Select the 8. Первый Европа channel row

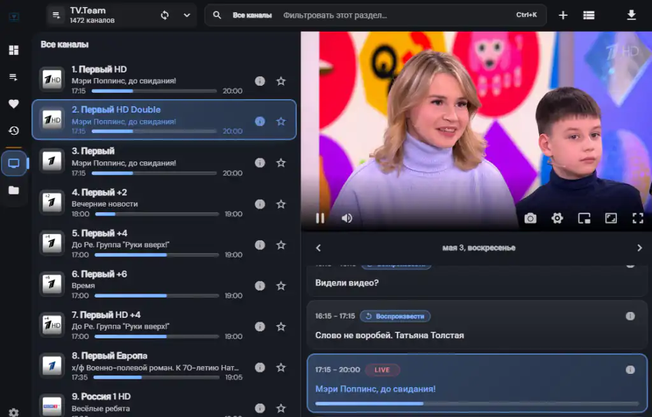point(164,366)
